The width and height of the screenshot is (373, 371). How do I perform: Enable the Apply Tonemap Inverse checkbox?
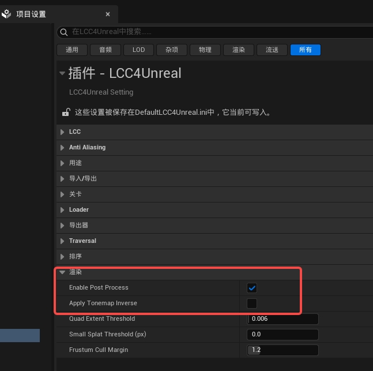click(x=252, y=303)
